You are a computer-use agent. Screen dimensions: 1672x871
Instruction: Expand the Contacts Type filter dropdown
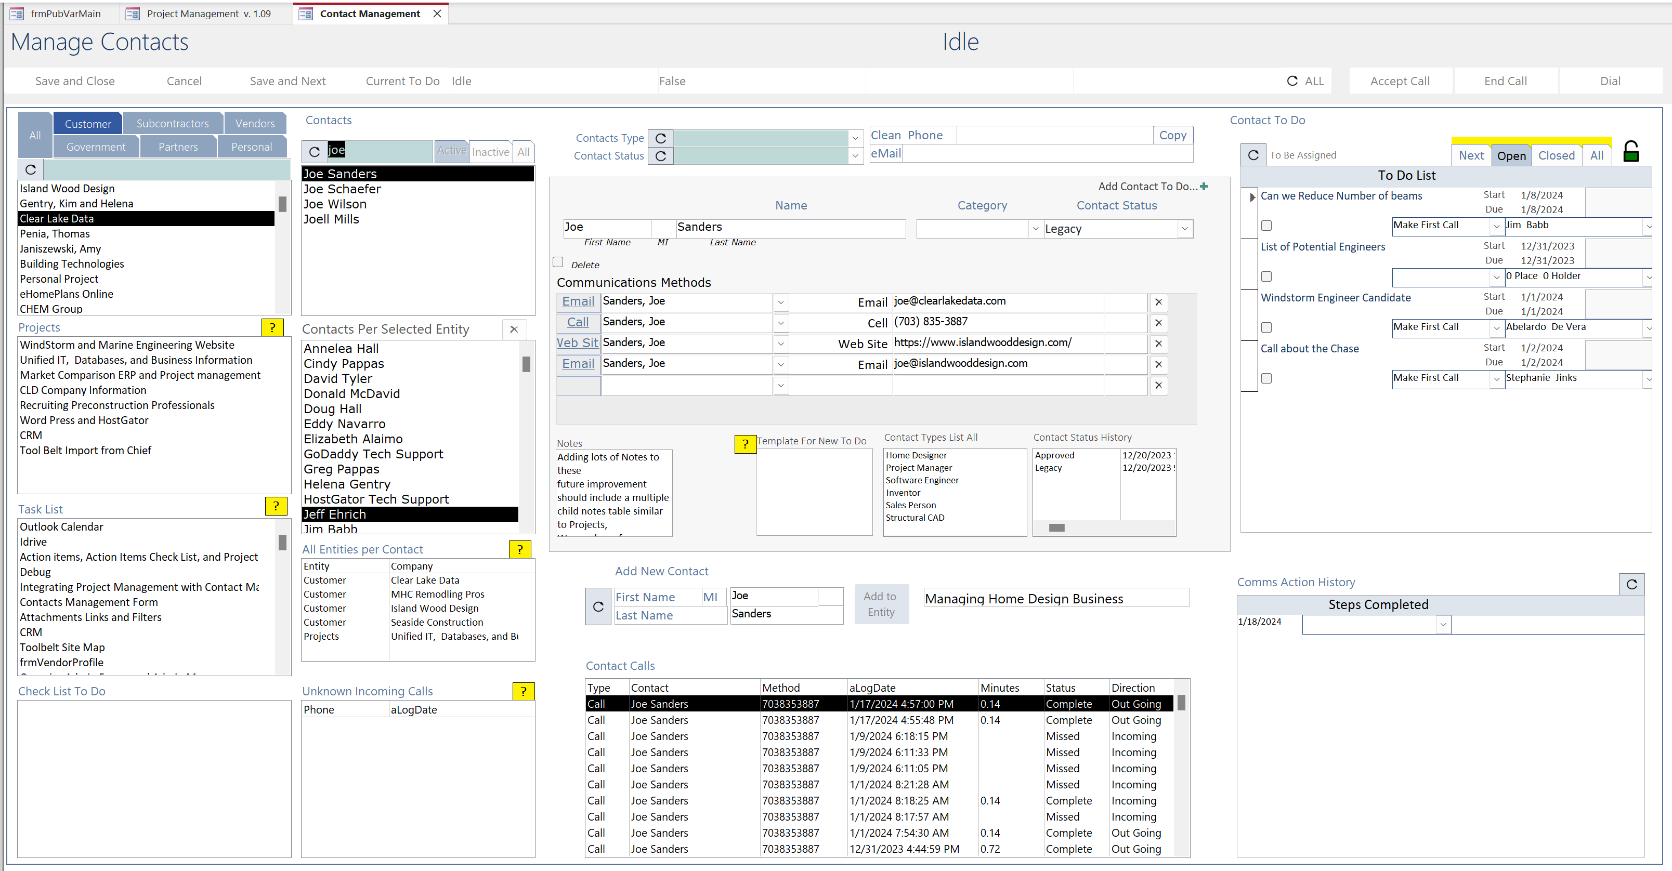coord(855,138)
